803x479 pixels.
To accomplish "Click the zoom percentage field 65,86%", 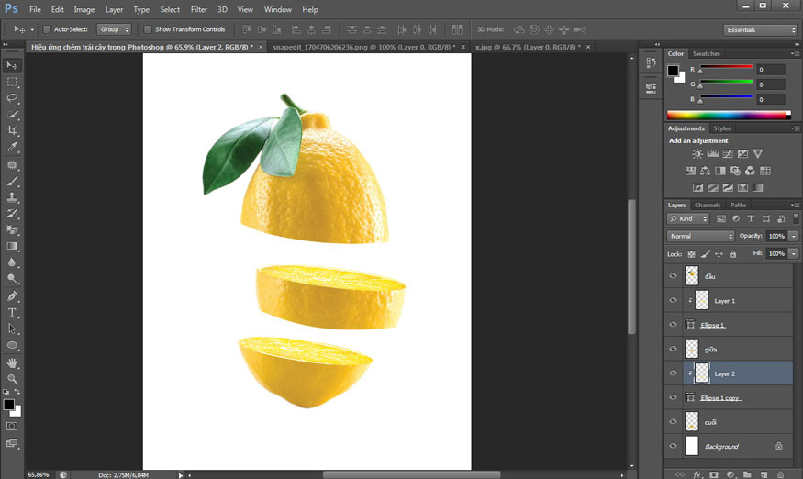I will click(39, 475).
